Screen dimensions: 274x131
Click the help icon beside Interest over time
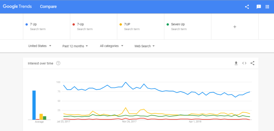tap(58, 63)
